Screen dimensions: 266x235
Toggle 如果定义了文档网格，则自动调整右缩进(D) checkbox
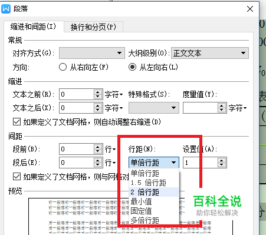pyautogui.click(x=17, y=122)
